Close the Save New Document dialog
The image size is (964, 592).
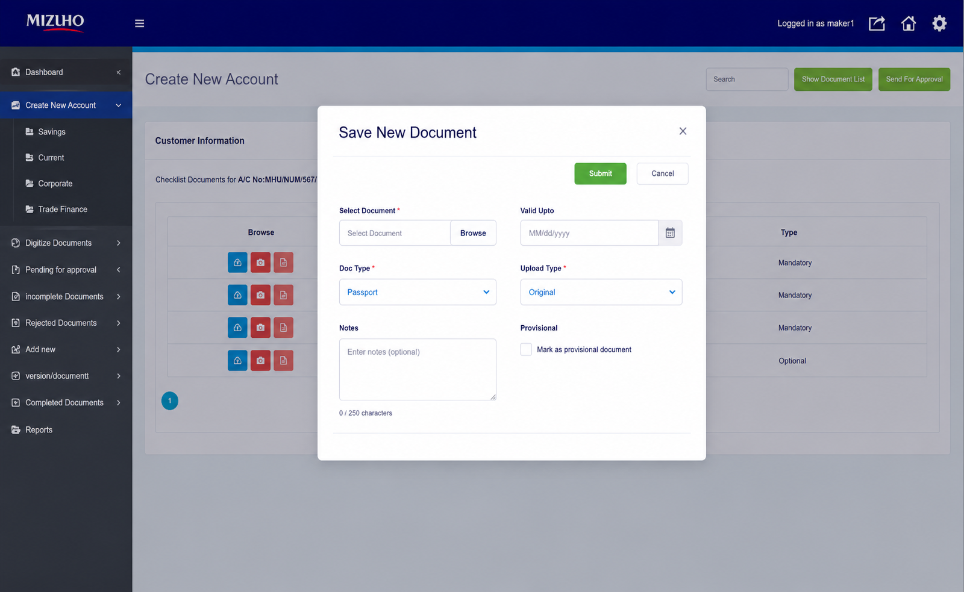[683, 131]
